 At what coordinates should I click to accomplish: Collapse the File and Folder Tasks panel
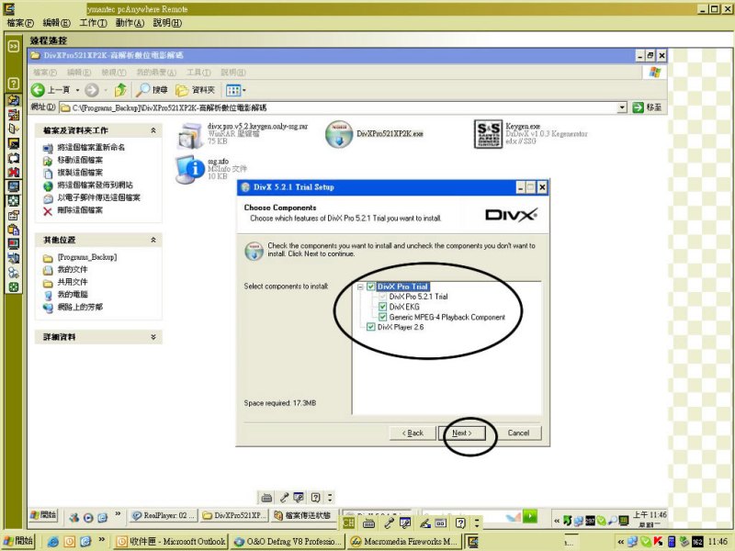tap(153, 130)
